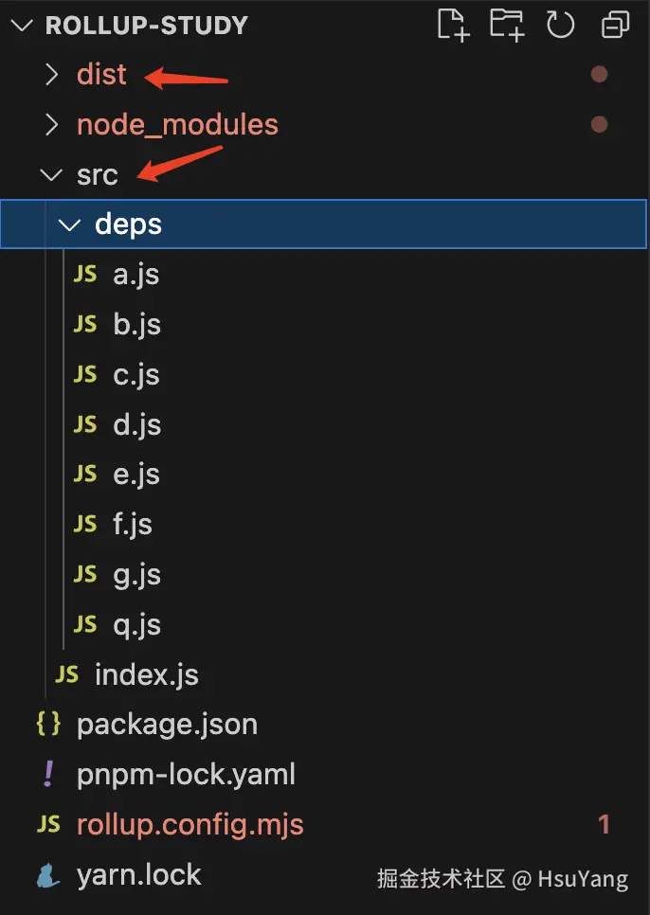Open the d.js file
The width and height of the screenshot is (650, 915).
pyautogui.click(x=137, y=424)
